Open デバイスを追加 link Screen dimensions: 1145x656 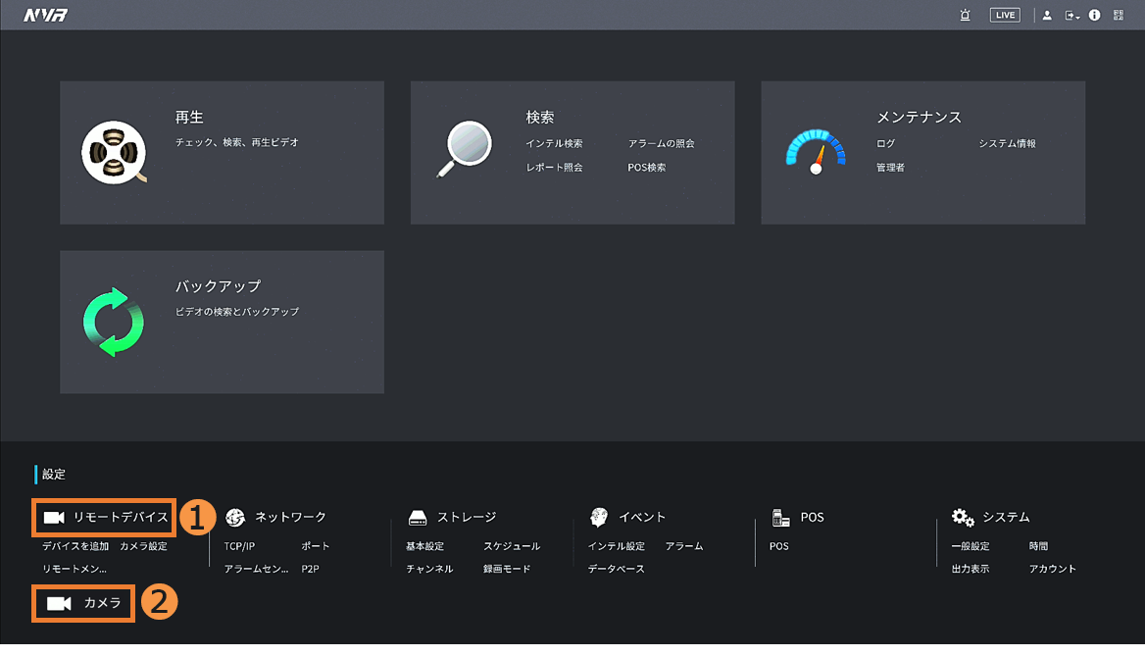point(75,546)
